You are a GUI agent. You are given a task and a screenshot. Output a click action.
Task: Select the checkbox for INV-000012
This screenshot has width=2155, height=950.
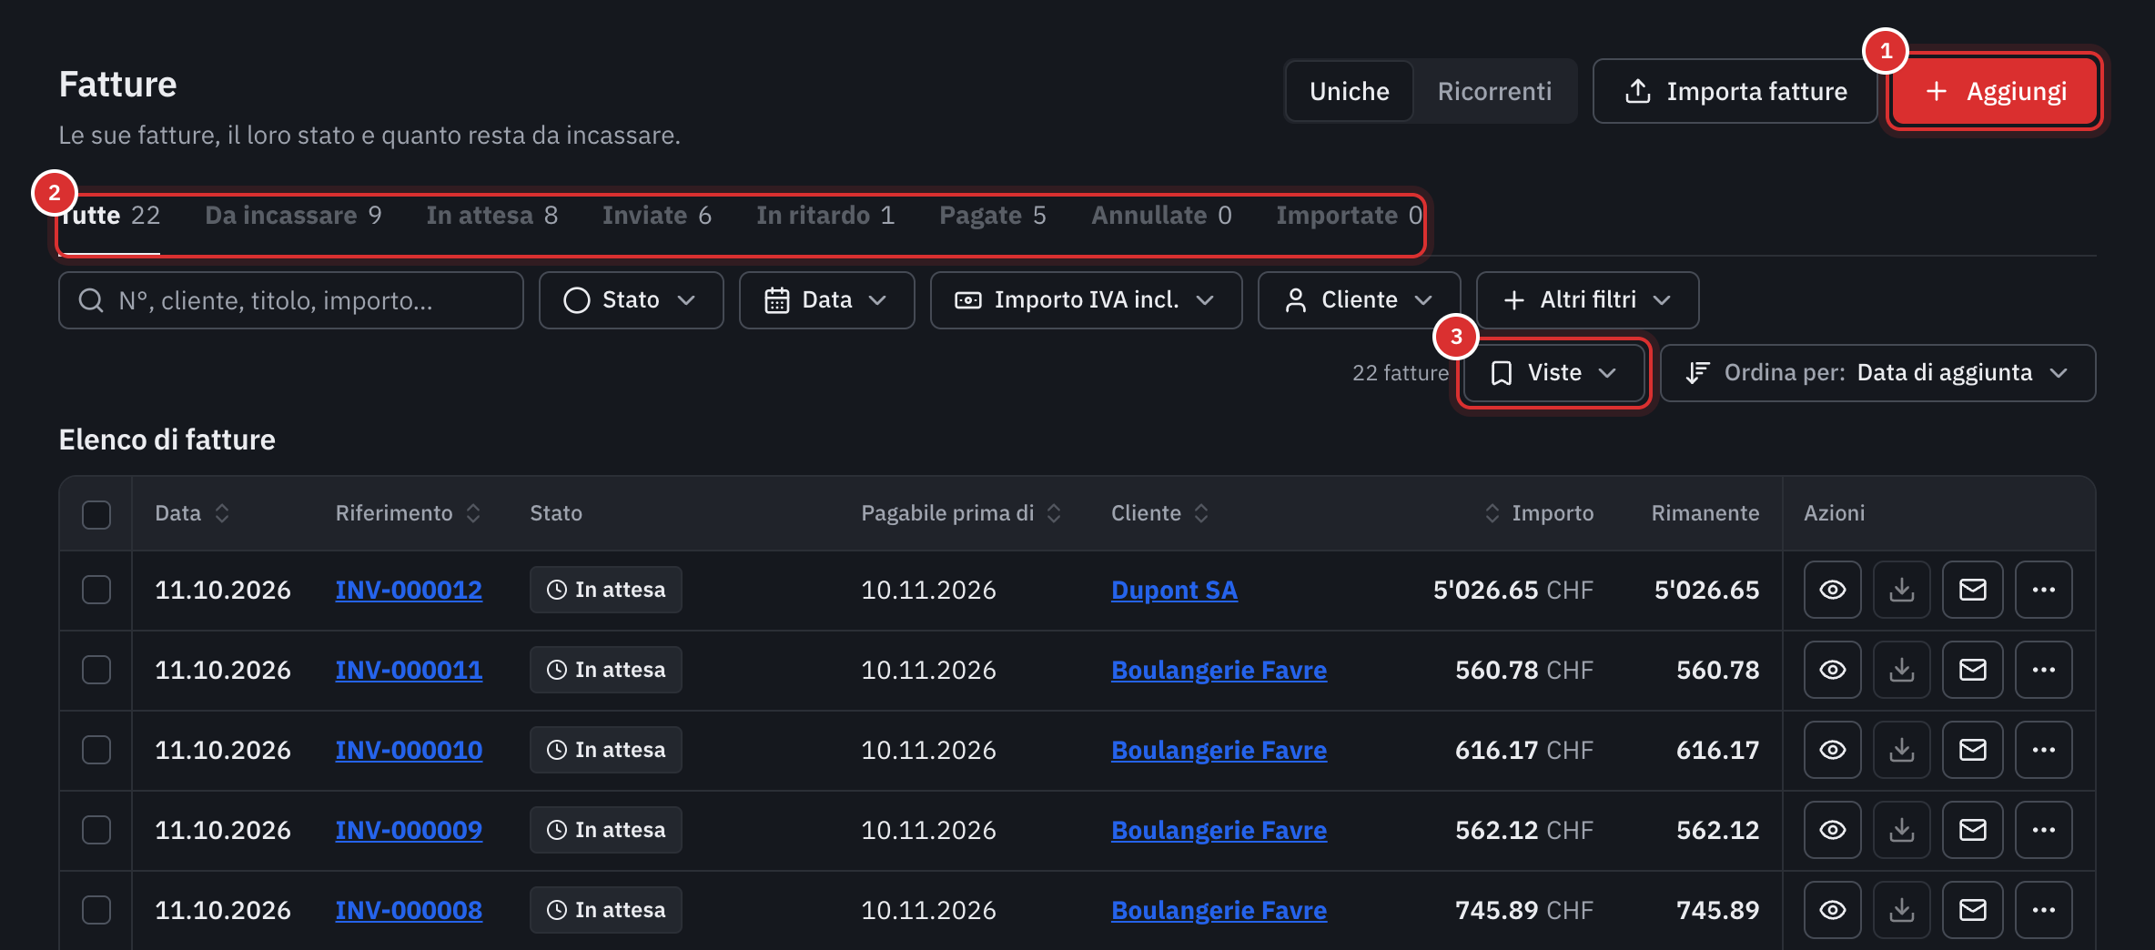tap(96, 590)
